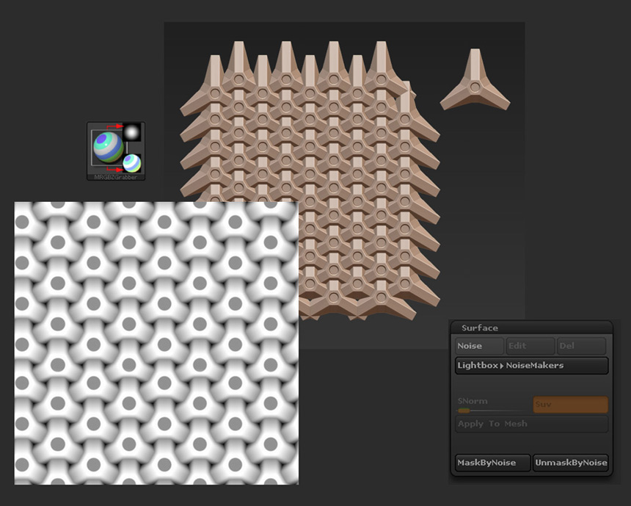Click the tiled tripod mesh array

[310, 181]
